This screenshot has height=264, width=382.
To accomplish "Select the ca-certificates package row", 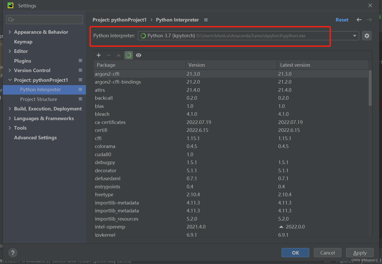I will point(231,122).
